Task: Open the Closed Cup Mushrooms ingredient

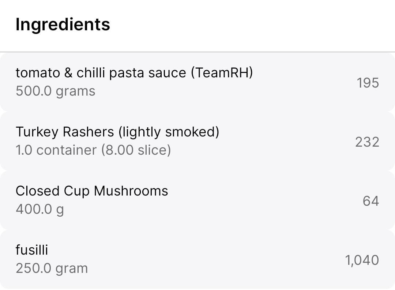Action: (197, 200)
